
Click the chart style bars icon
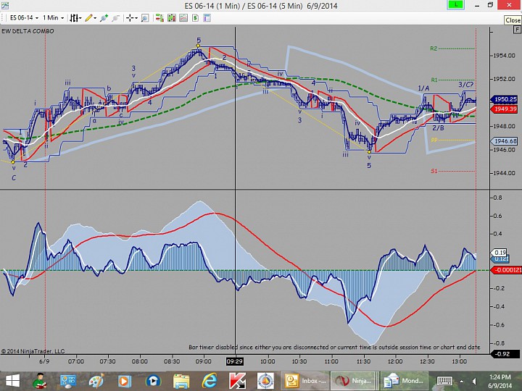74,18
